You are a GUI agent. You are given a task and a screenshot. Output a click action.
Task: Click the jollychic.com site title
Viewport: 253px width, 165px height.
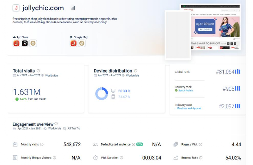coord(43,8)
